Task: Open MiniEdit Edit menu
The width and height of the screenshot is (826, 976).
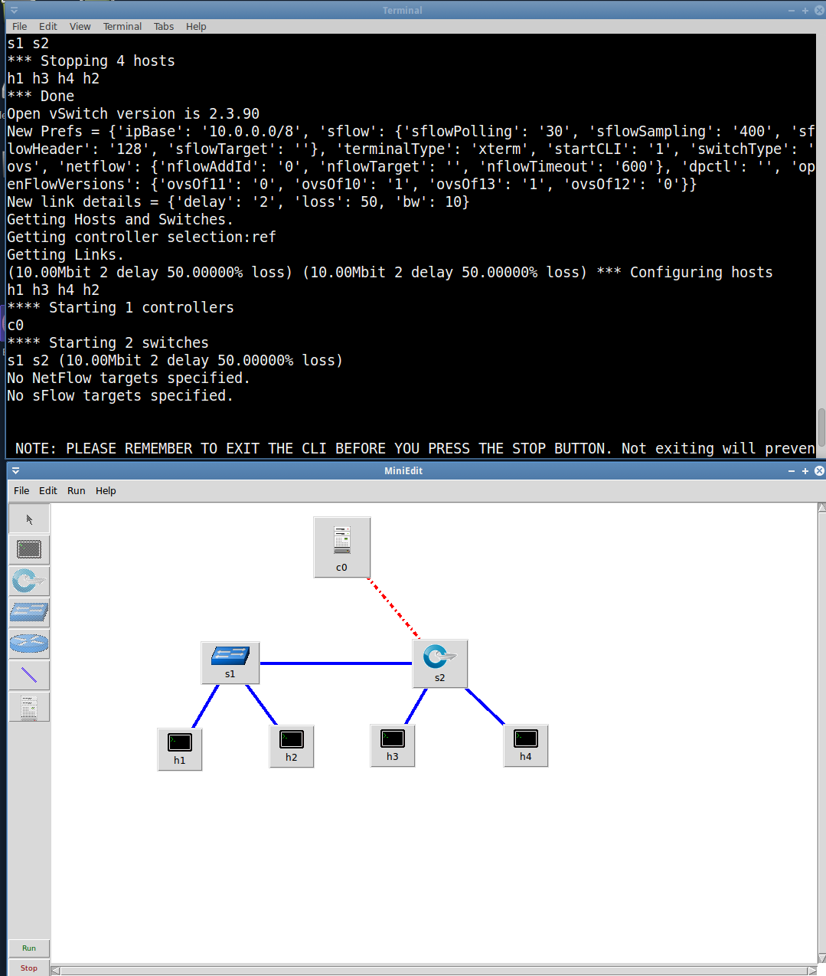Action: tap(48, 490)
